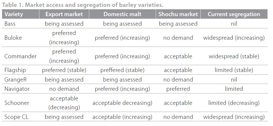
Task: Select the Bass variety row label
Action: coord(10,24)
